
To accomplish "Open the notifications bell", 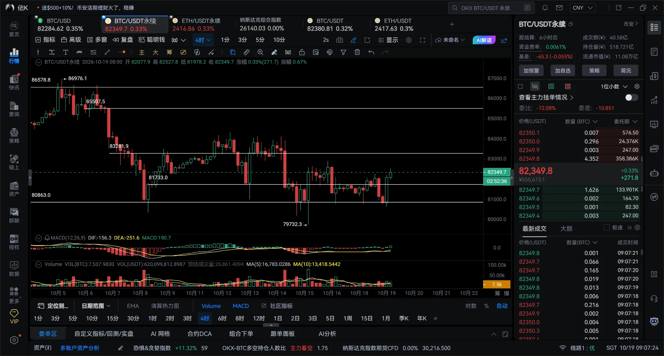I will pos(545,8).
